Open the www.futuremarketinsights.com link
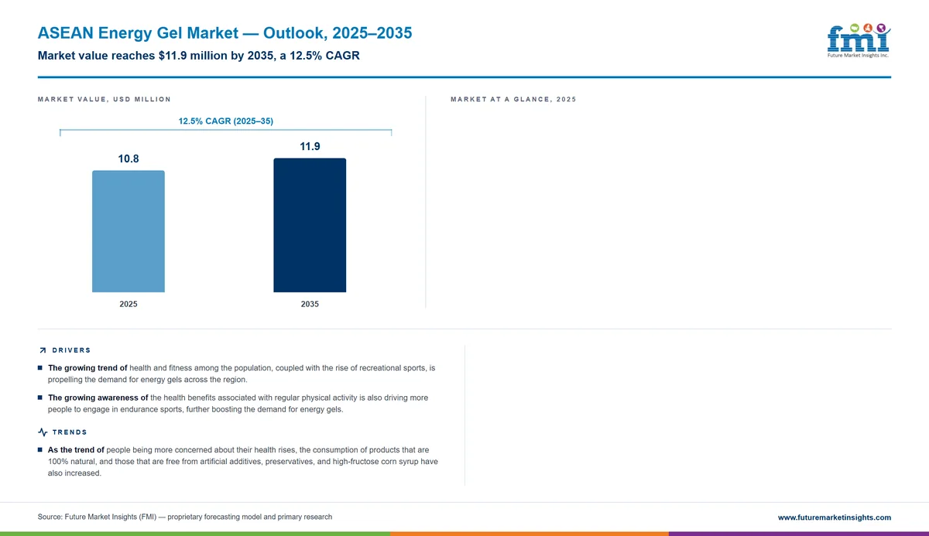Screen dimensions: 929x536 point(834,517)
